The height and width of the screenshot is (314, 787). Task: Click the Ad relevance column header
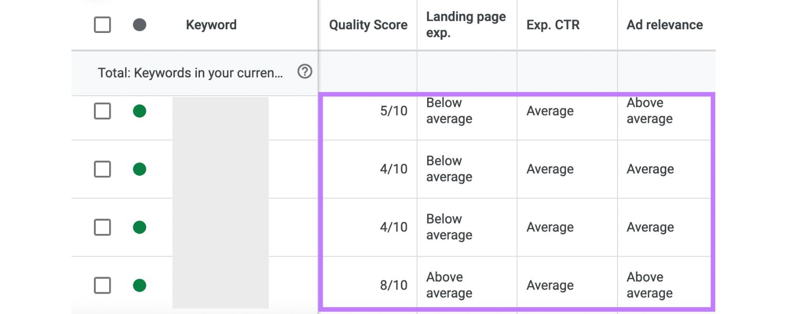(664, 25)
